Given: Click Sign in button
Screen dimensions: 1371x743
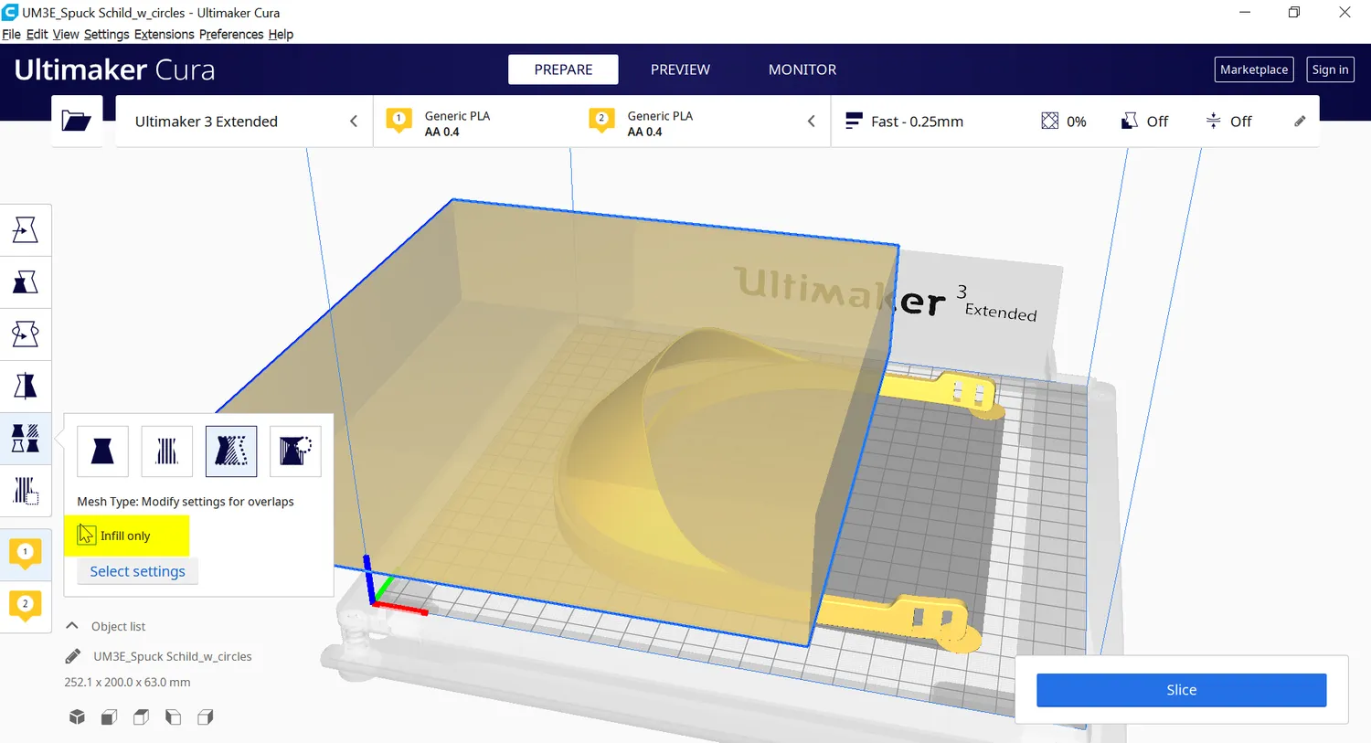Looking at the screenshot, I should click(x=1330, y=69).
